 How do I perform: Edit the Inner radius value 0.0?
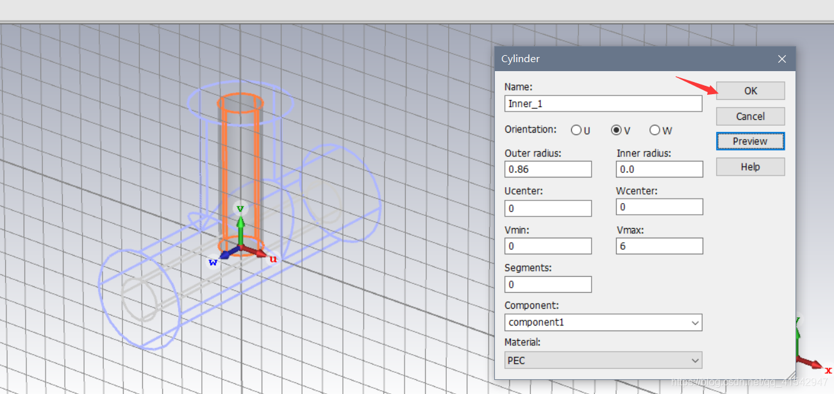(660, 169)
